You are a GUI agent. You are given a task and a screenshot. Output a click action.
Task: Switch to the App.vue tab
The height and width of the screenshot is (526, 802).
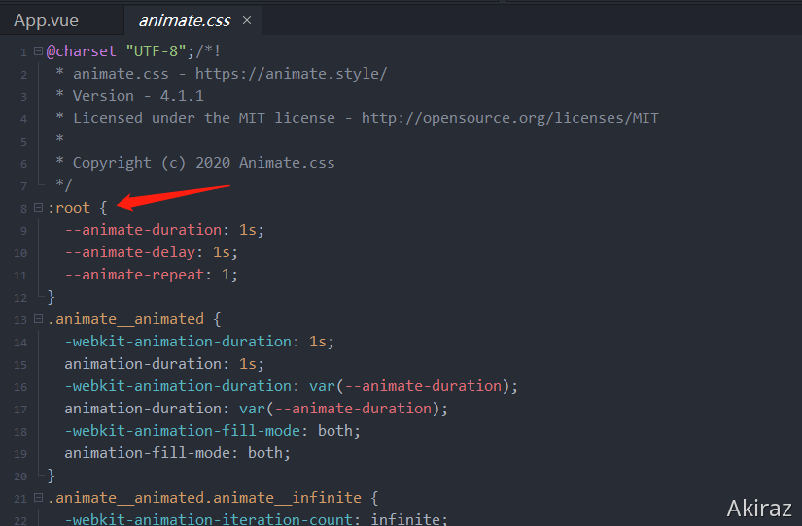(x=46, y=20)
